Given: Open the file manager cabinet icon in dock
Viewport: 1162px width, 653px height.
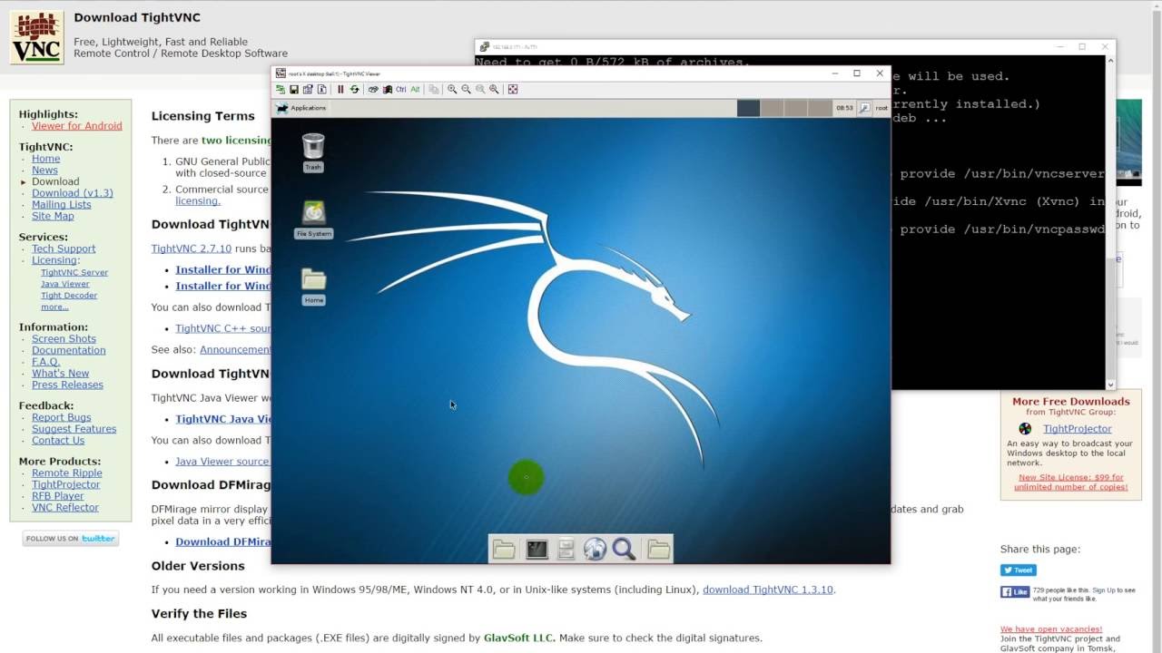Looking at the screenshot, I should tap(566, 549).
